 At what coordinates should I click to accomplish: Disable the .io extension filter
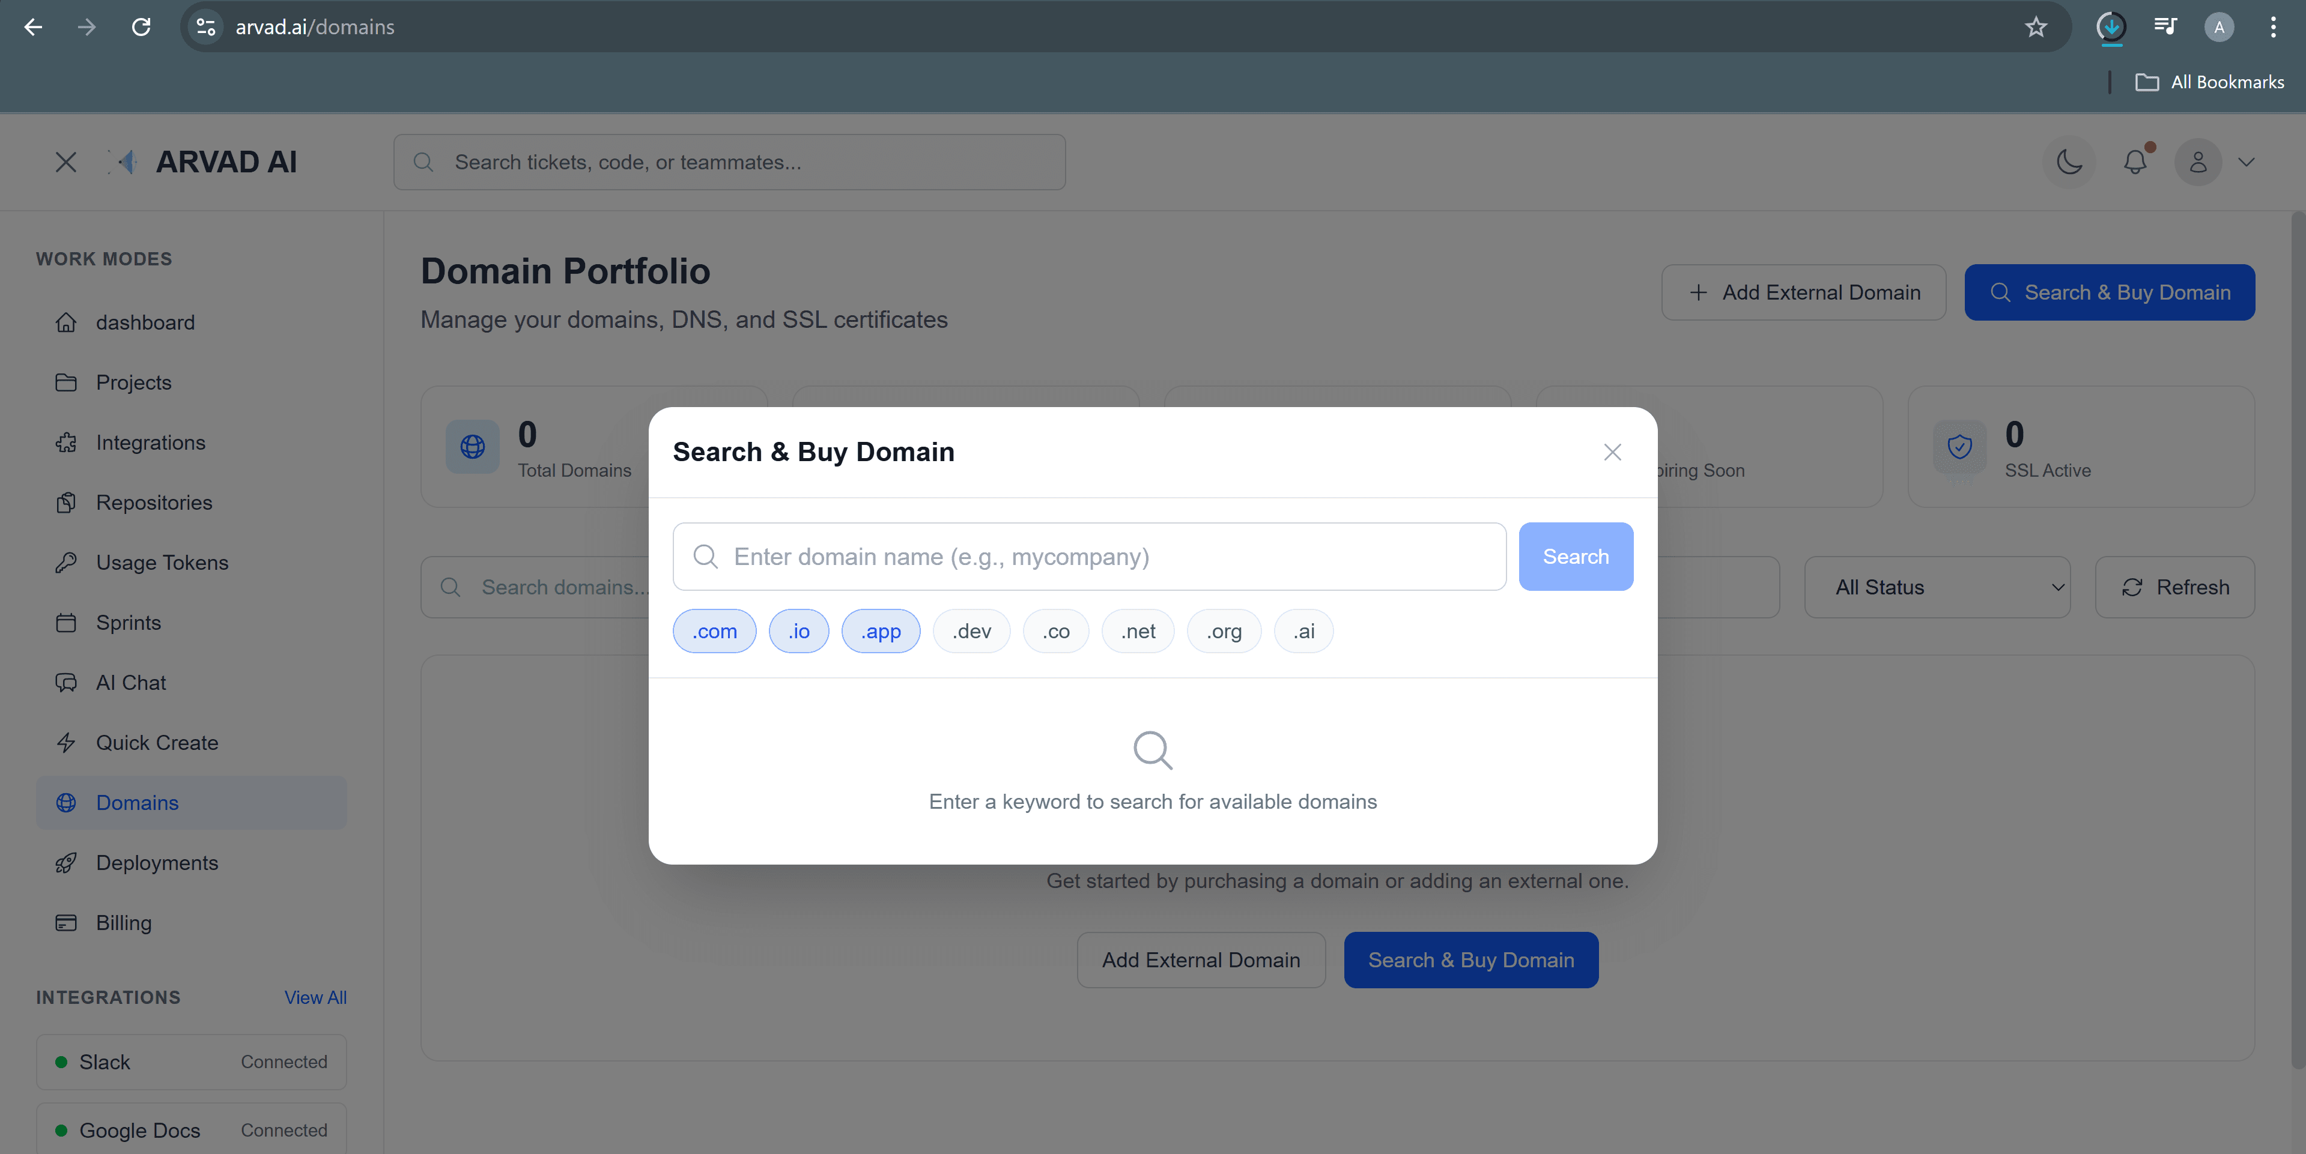click(x=798, y=630)
